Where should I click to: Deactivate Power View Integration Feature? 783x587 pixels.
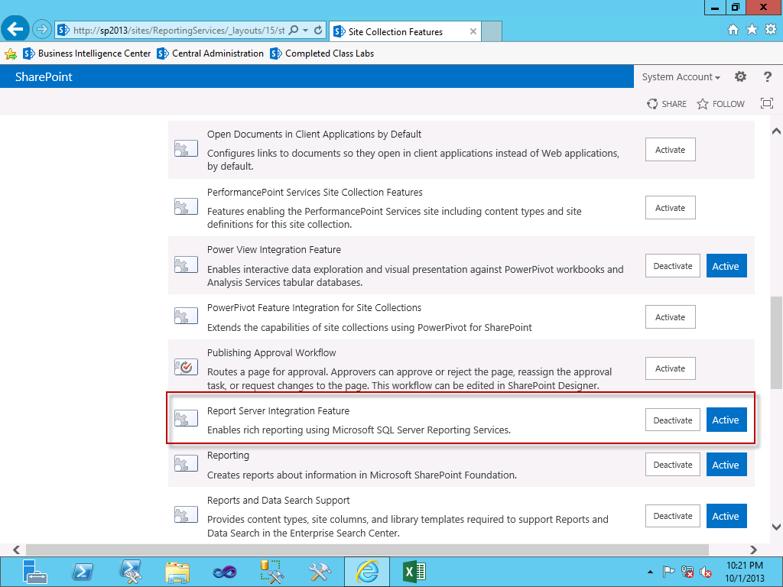point(673,266)
